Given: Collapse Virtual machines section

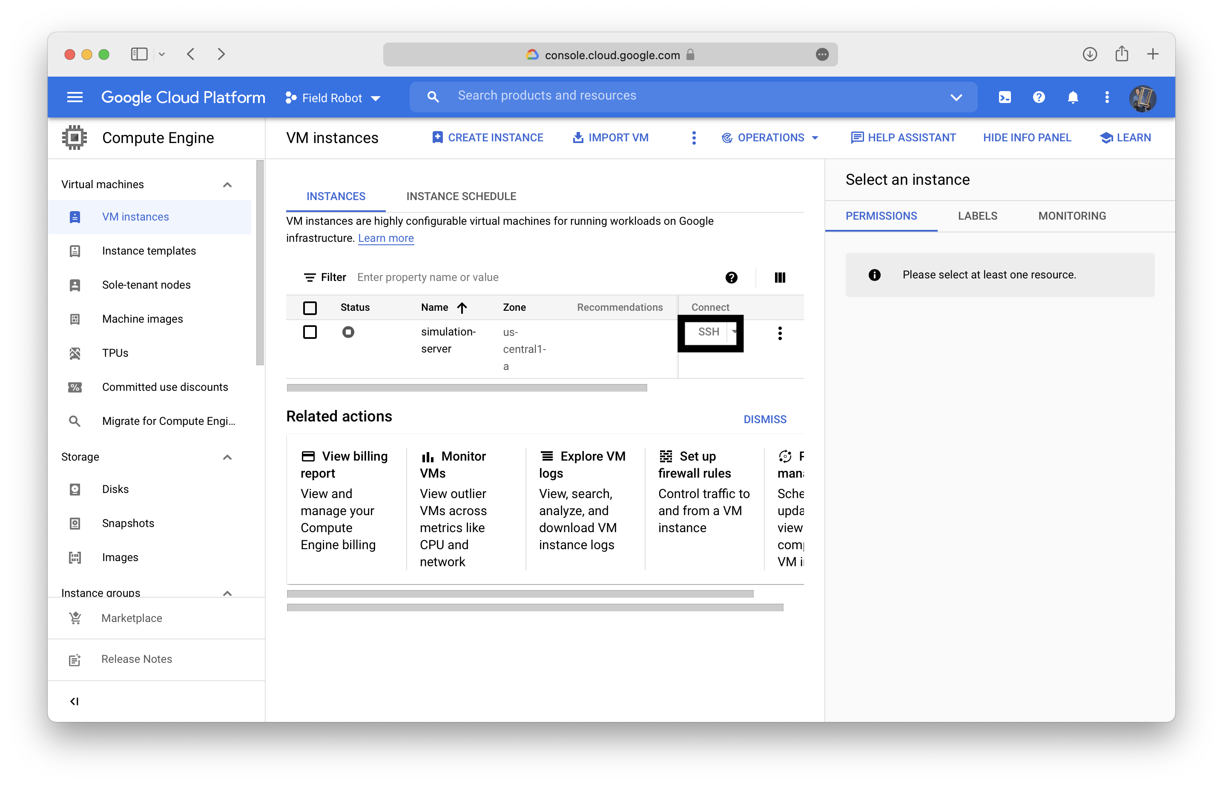Looking at the screenshot, I should [227, 184].
